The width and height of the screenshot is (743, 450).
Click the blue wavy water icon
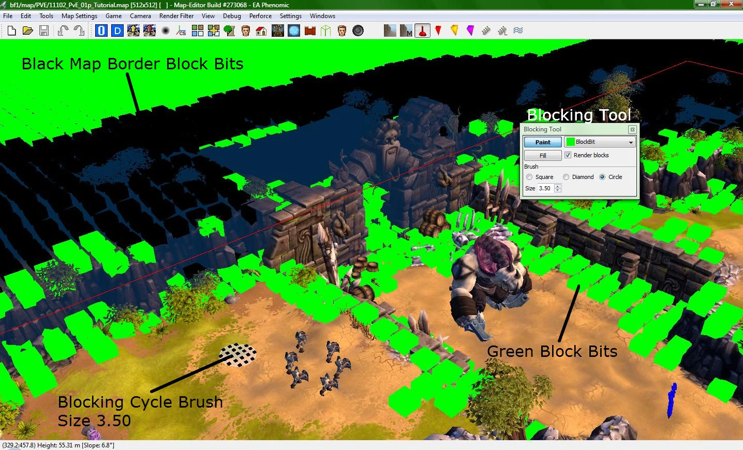(x=518, y=31)
